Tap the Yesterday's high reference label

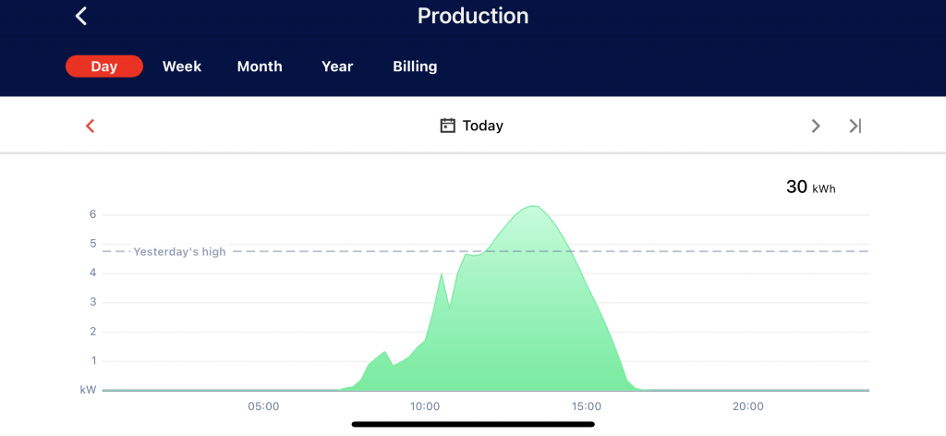pos(179,251)
